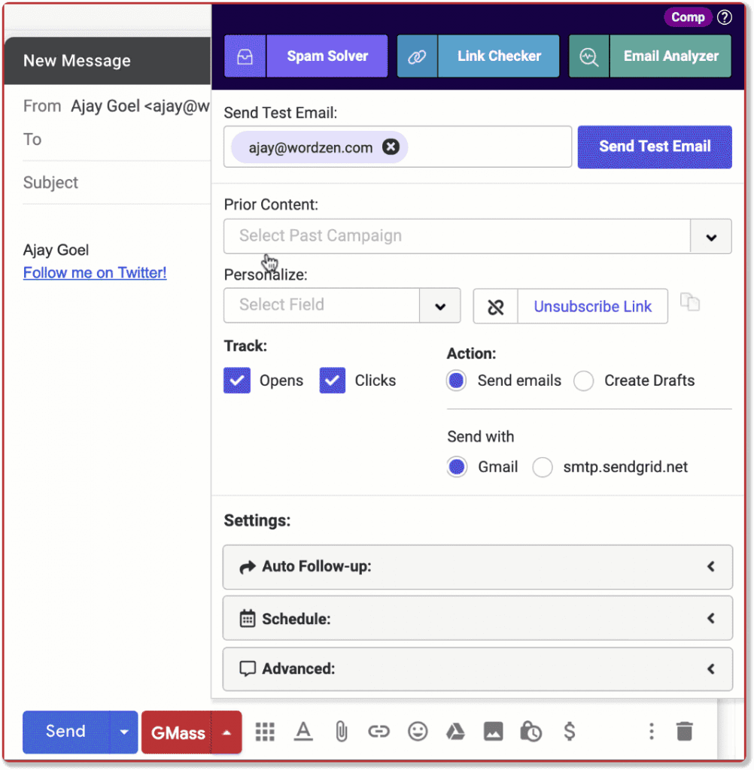Insert a link with the chain icon
754x770 pixels.
379,732
